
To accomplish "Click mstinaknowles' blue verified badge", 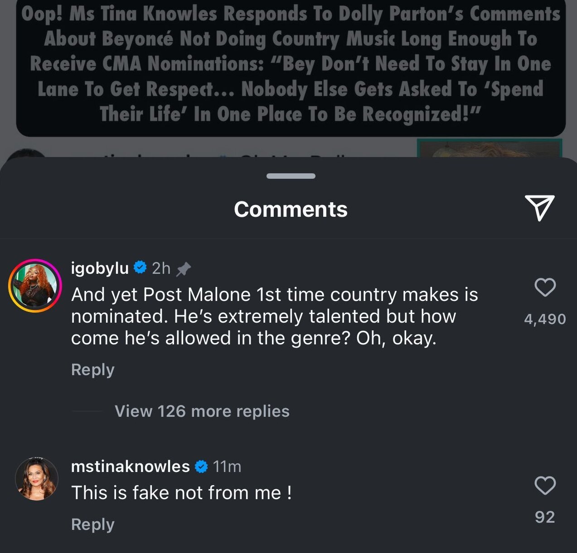I will point(201,466).
